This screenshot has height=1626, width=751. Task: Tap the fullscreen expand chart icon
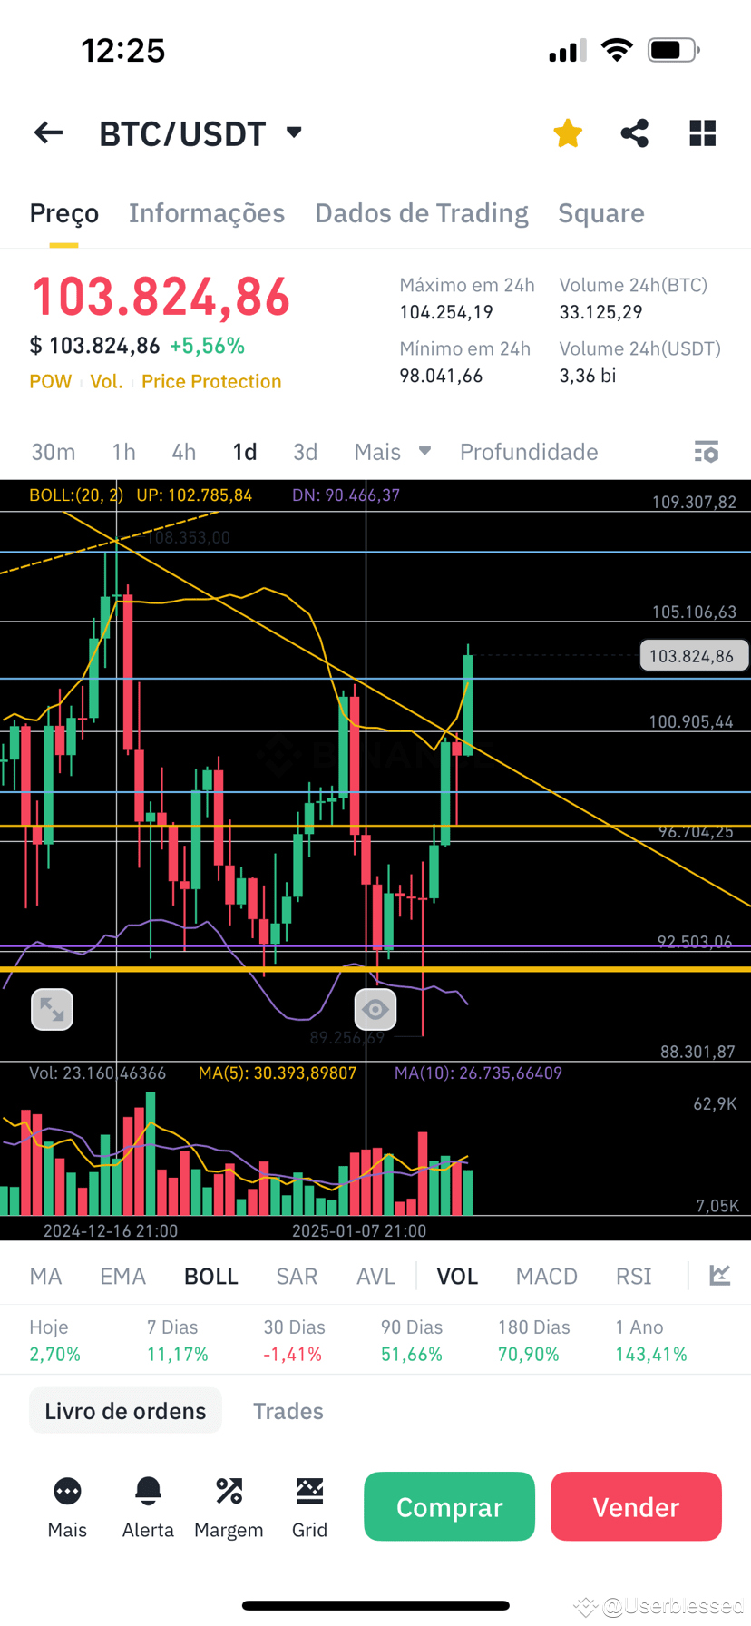tap(52, 1009)
